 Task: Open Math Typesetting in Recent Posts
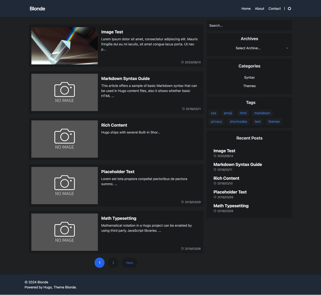[x=231, y=206]
